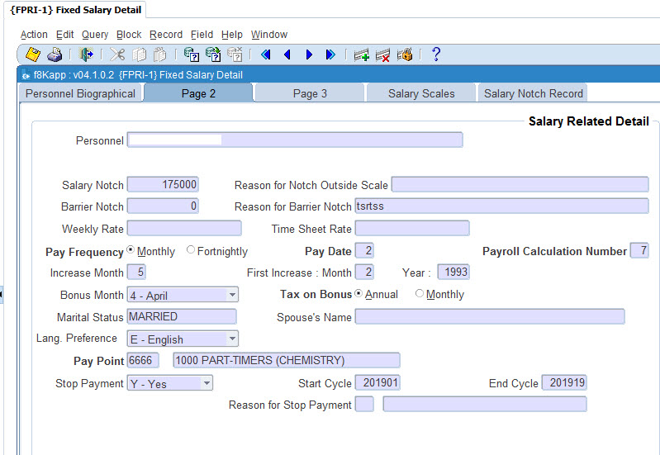This screenshot has width=660, height=455.
Task: Click the Exit door icon
Action: point(86,55)
